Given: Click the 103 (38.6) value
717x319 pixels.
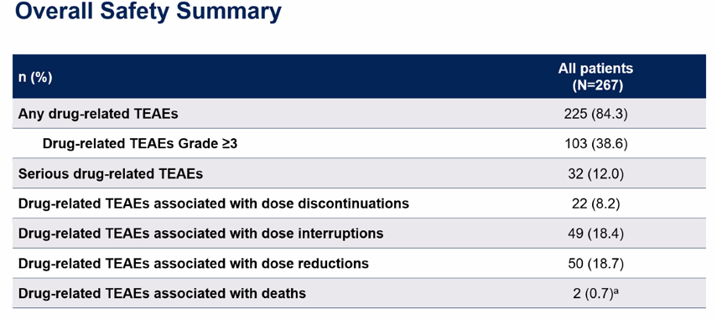Looking at the screenshot, I should click(596, 144).
